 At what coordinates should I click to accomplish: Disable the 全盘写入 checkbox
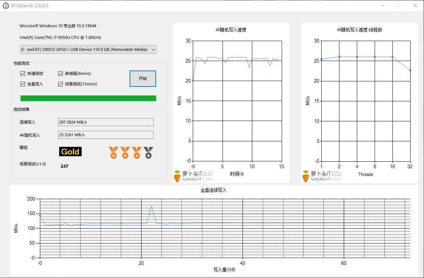23,84
